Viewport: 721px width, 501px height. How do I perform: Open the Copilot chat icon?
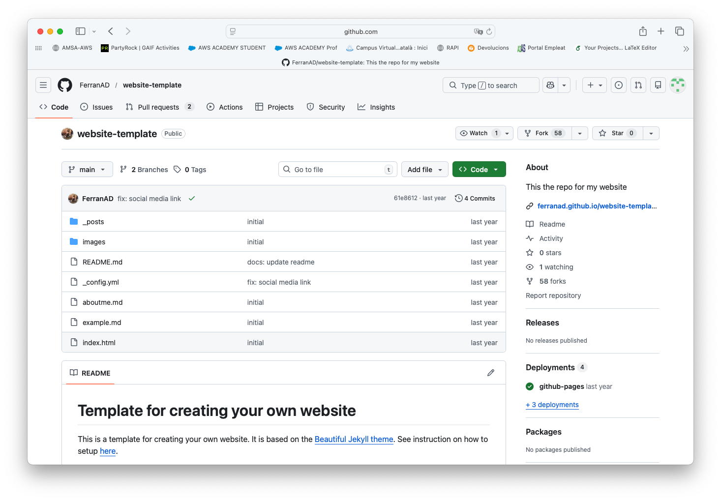550,85
